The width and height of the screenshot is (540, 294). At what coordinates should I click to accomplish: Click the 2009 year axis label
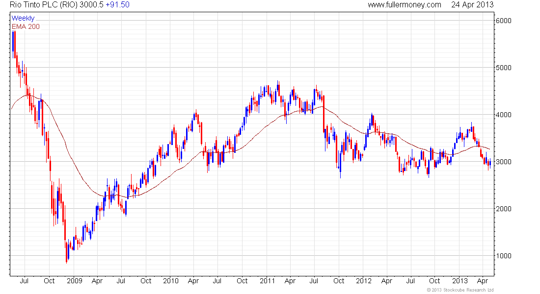(75, 281)
